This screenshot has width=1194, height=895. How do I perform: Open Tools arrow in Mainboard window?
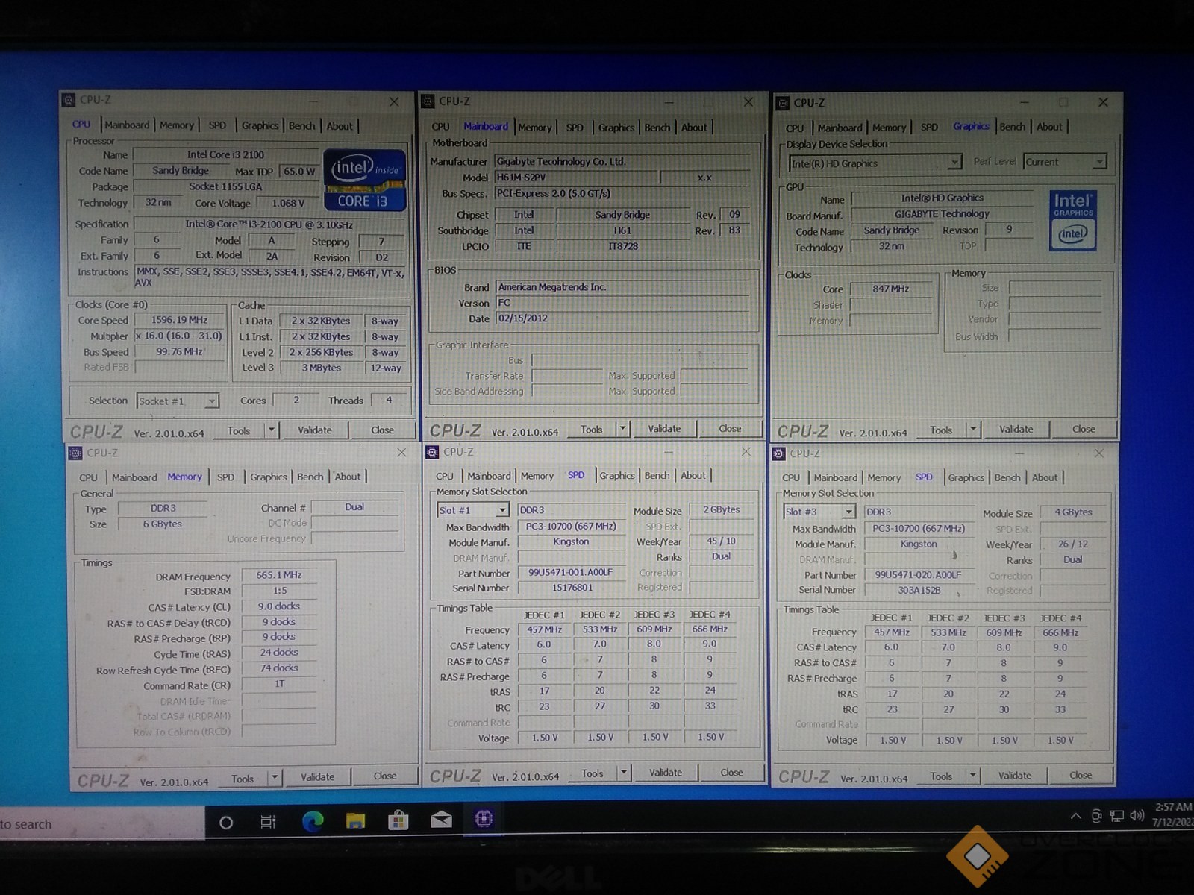click(623, 429)
